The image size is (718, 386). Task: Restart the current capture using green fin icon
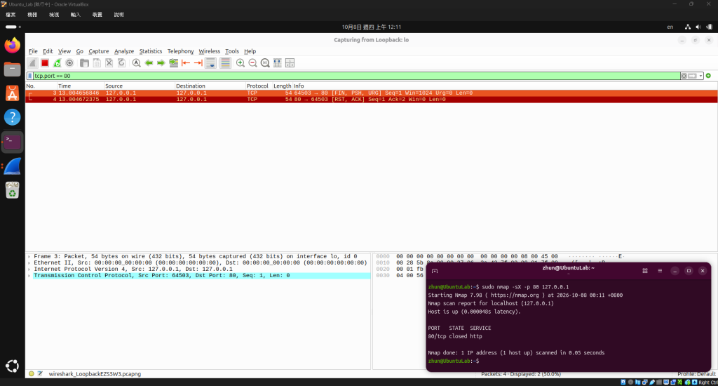click(x=57, y=62)
